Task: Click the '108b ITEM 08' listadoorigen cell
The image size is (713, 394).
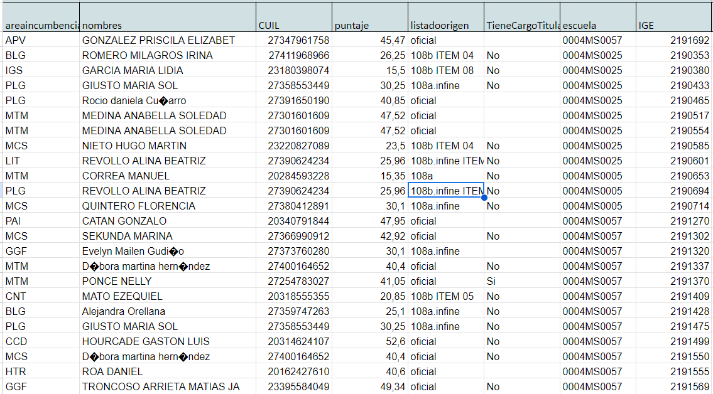Action: [x=445, y=70]
